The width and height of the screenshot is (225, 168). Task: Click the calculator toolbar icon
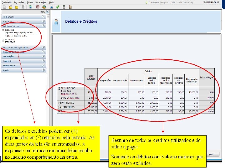[x=64, y=7]
